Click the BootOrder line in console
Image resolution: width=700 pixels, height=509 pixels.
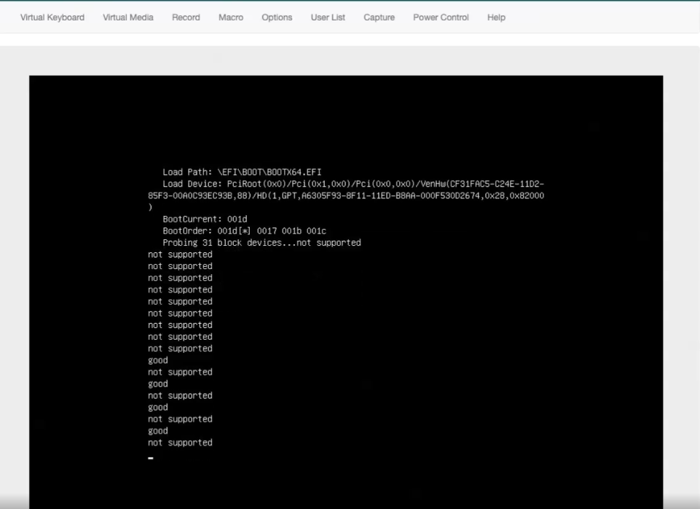(x=244, y=231)
